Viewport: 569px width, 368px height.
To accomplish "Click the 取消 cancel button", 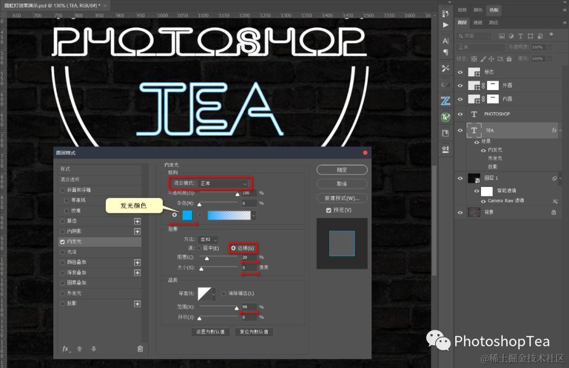I will click(342, 184).
